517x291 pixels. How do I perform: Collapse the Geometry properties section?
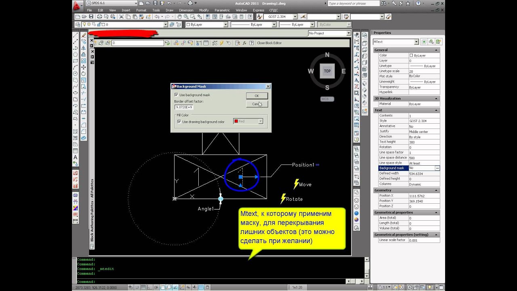(x=436, y=190)
